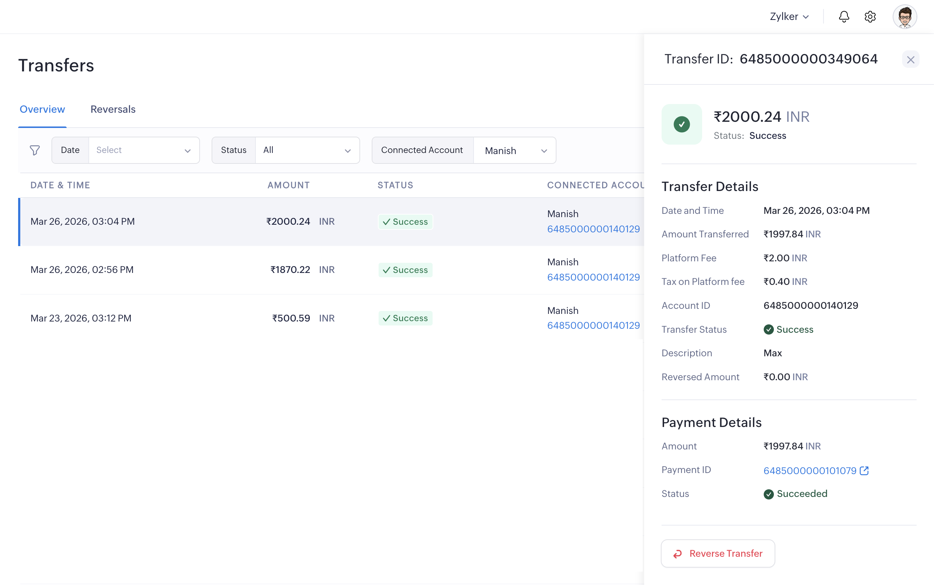934x585 pixels.
Task: Open Payment ID external link icon
Action: coord(864,470)
